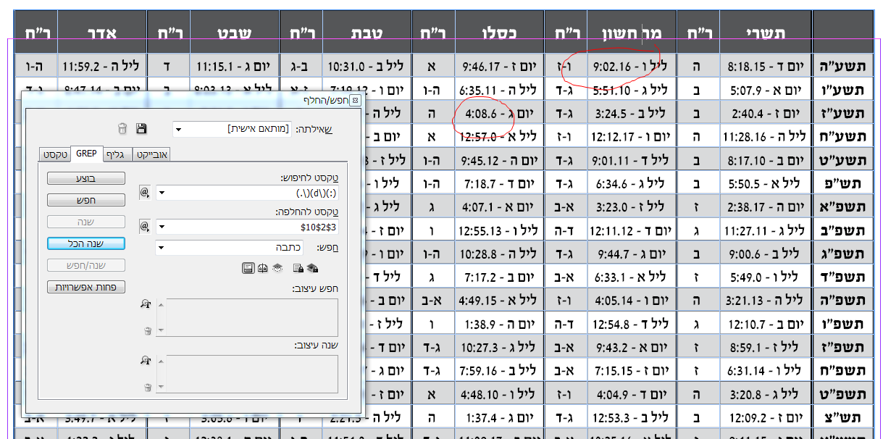Select the תשרי column header cell
Screen dimensions: 883x439
pyautogui.click(x=766, y=33)
